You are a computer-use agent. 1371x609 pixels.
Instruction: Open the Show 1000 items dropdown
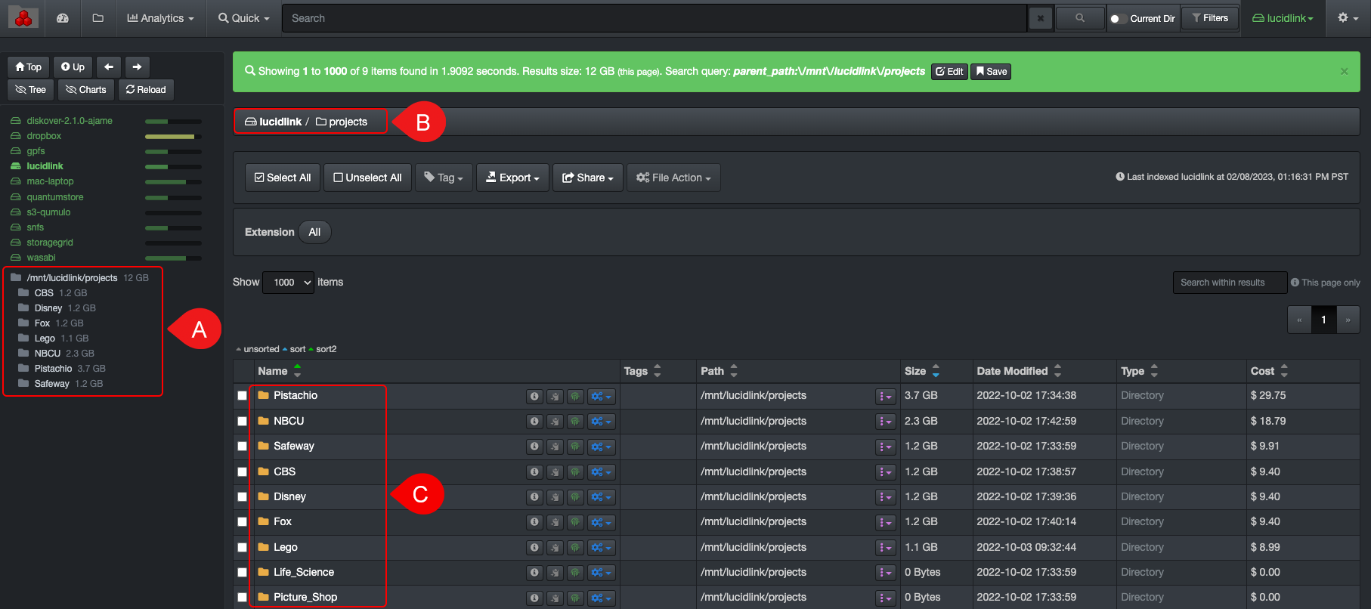(288, 283)
